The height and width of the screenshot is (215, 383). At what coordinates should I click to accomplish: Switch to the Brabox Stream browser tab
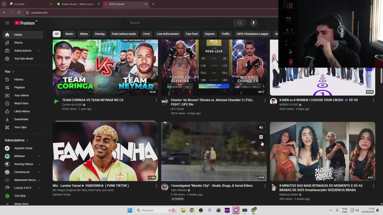[x=78, y=4]
